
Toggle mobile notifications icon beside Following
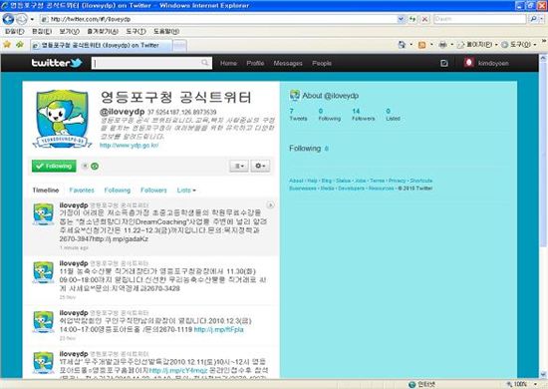pyautogui.click(x=85, y=166)
